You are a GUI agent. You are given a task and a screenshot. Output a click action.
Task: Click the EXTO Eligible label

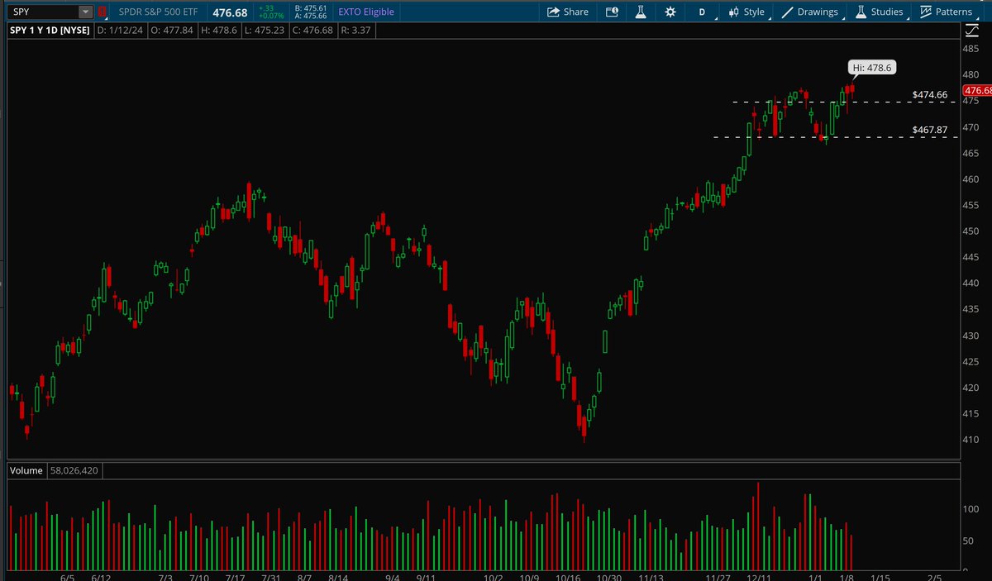click(x=366, y=12)
